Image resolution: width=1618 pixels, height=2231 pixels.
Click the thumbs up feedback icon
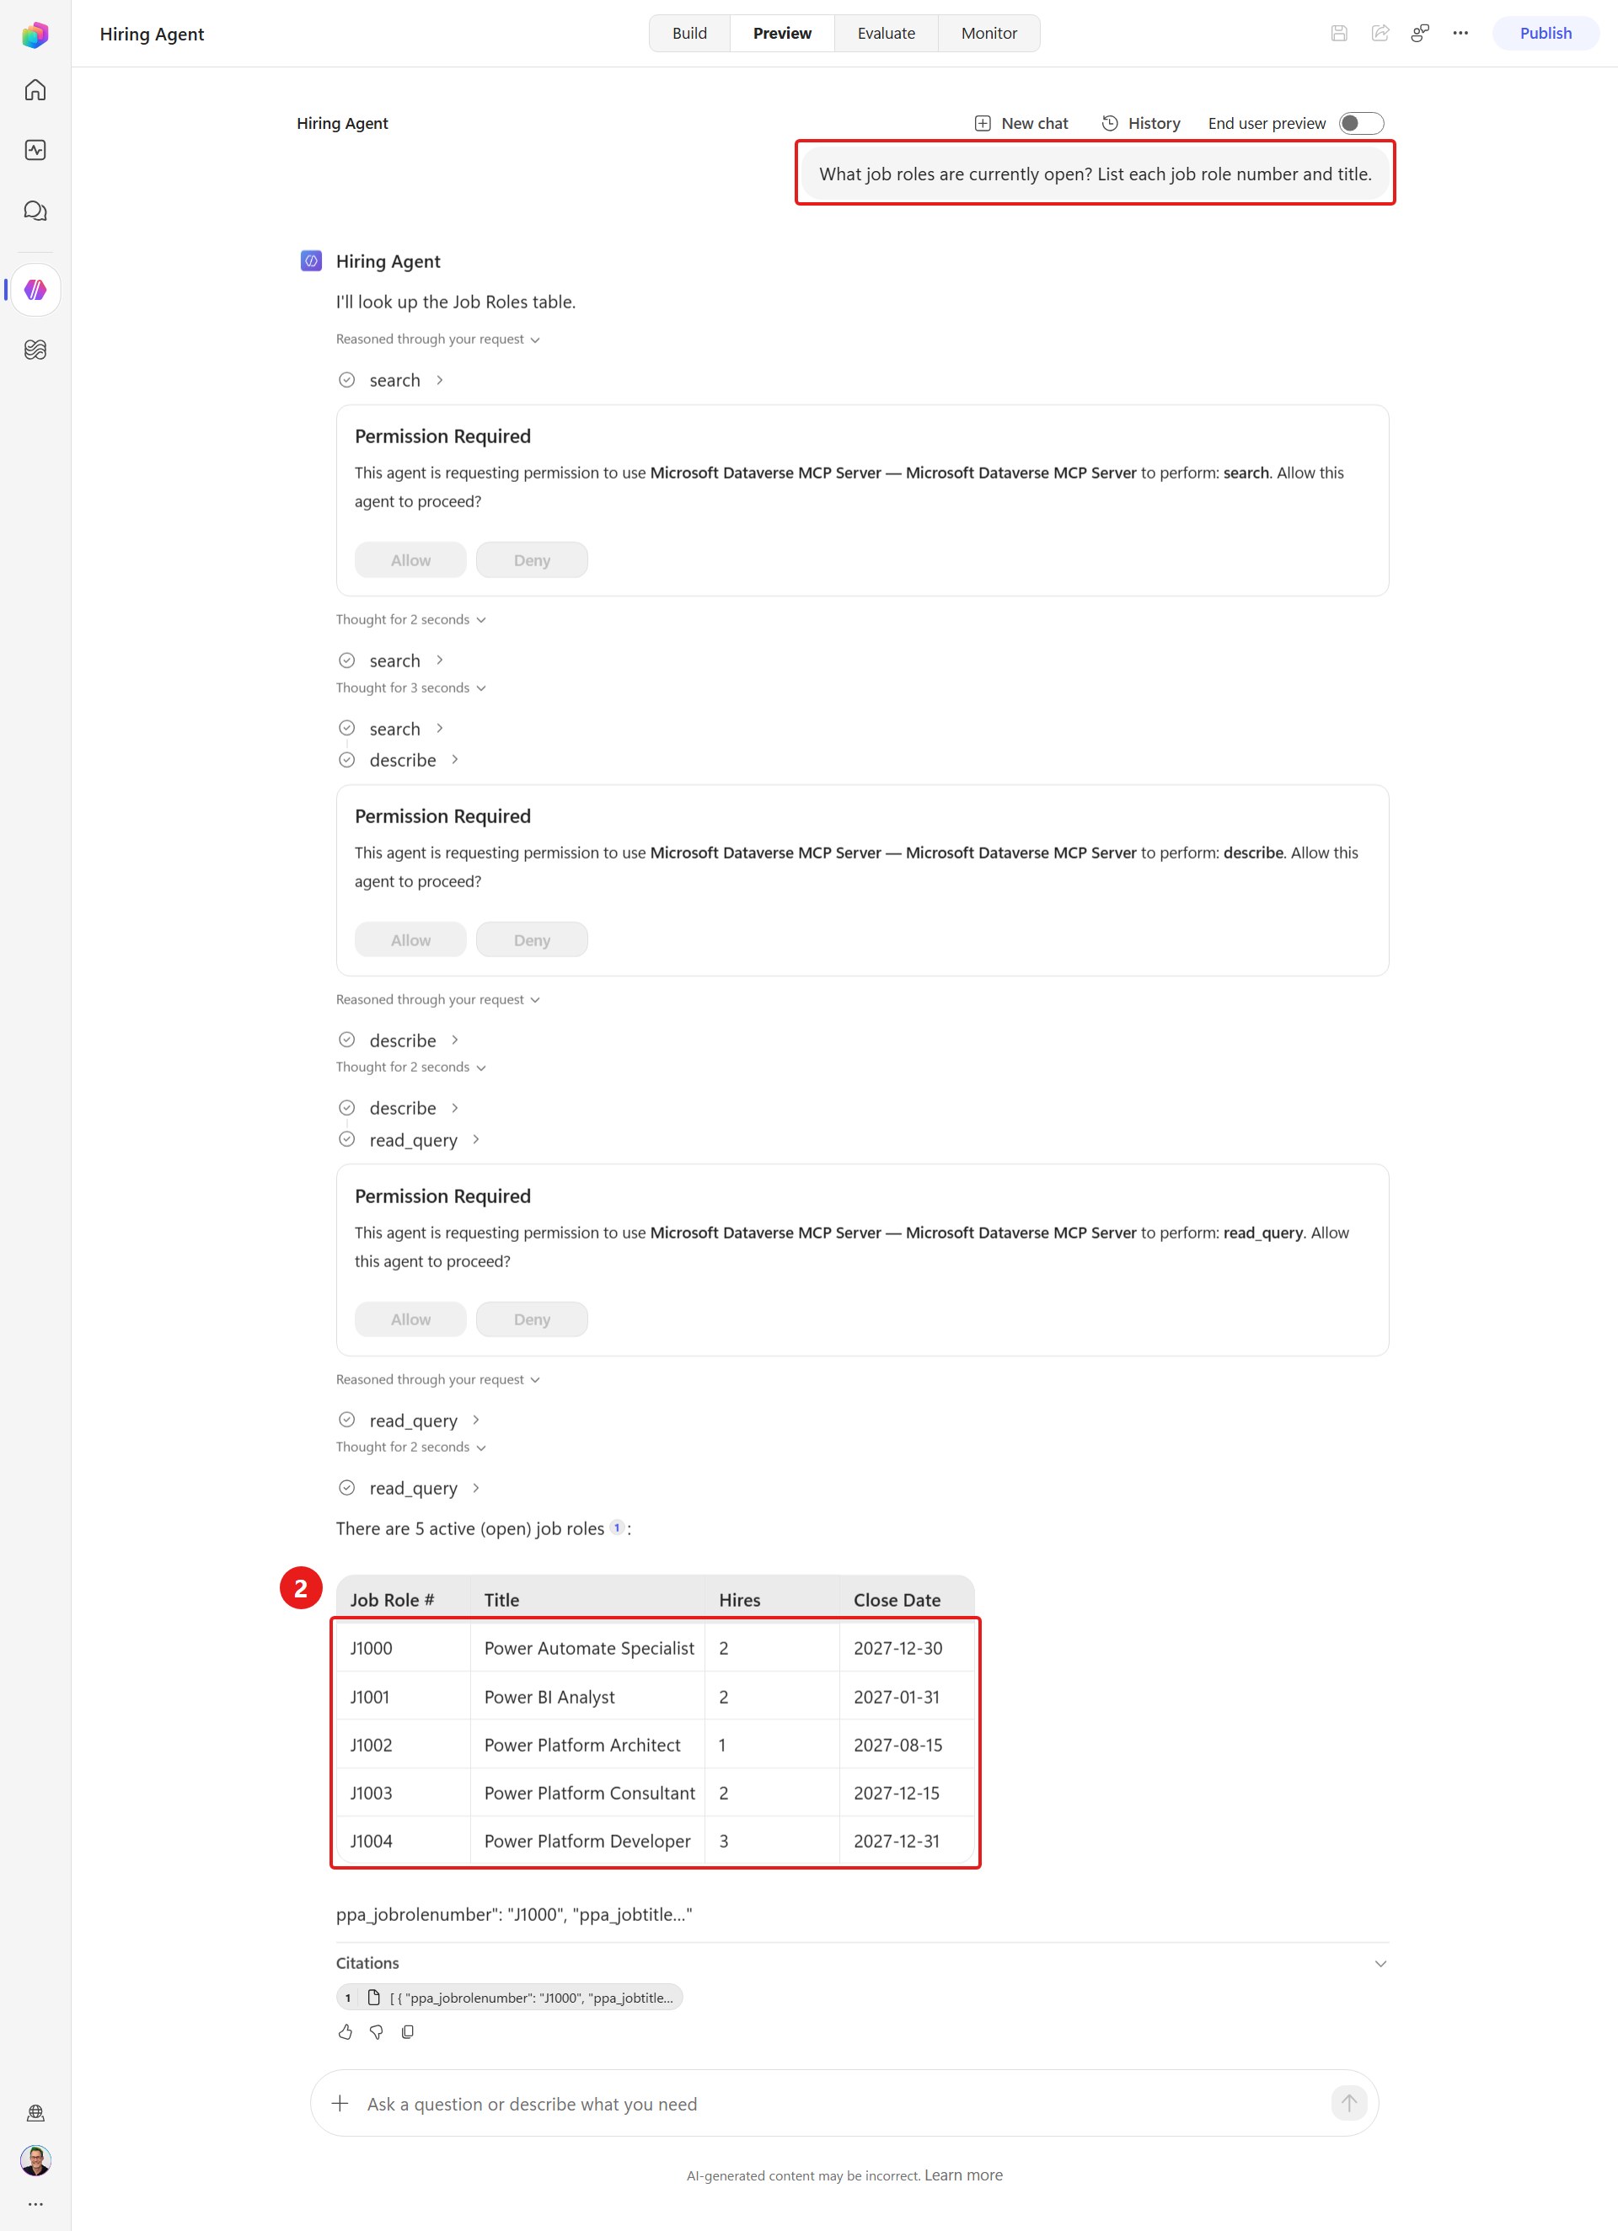pos(346,2031)
